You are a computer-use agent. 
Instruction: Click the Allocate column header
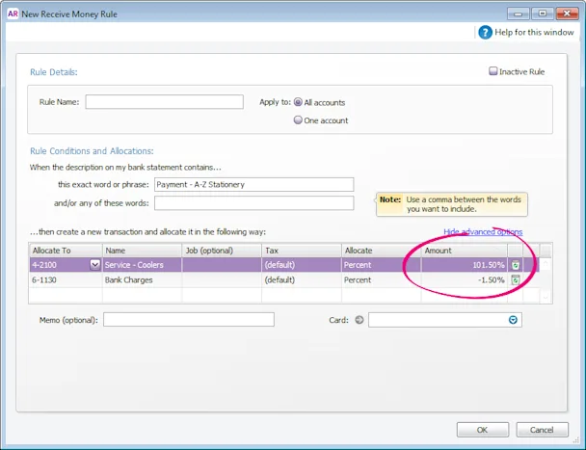pos(382,251)
